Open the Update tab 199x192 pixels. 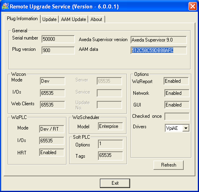point(50,19)
